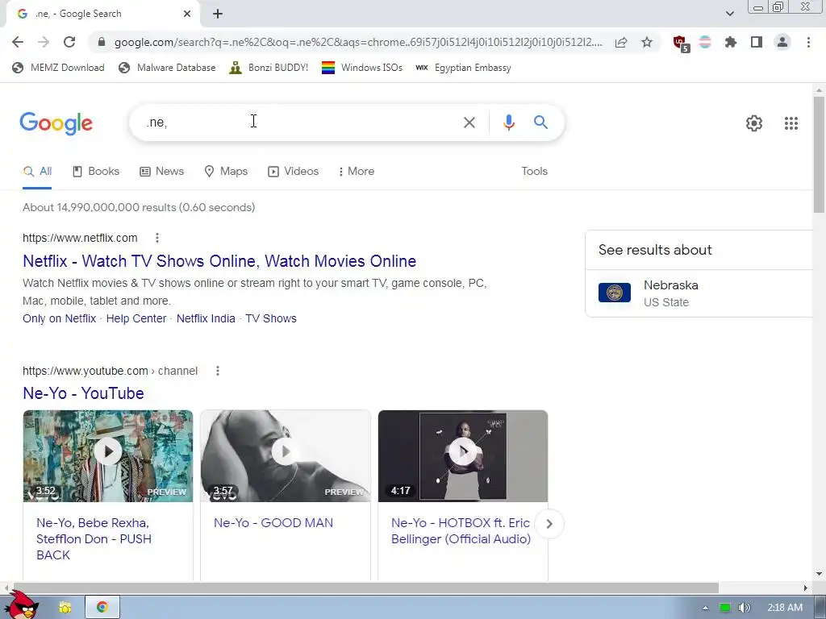The width and height of the screenshot is (826, 619).
Task: Open the green network tray icon
Action: click(725, 608)
